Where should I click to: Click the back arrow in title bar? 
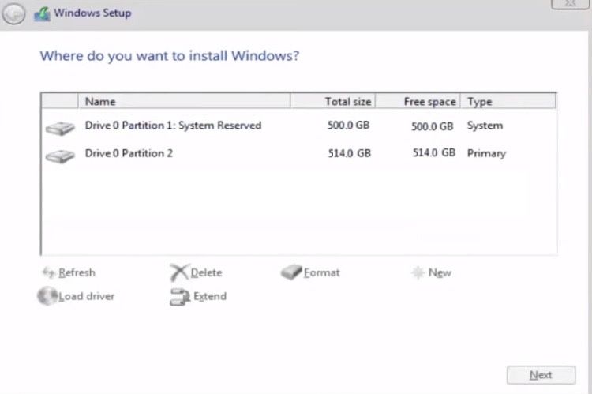coord(14,13)
